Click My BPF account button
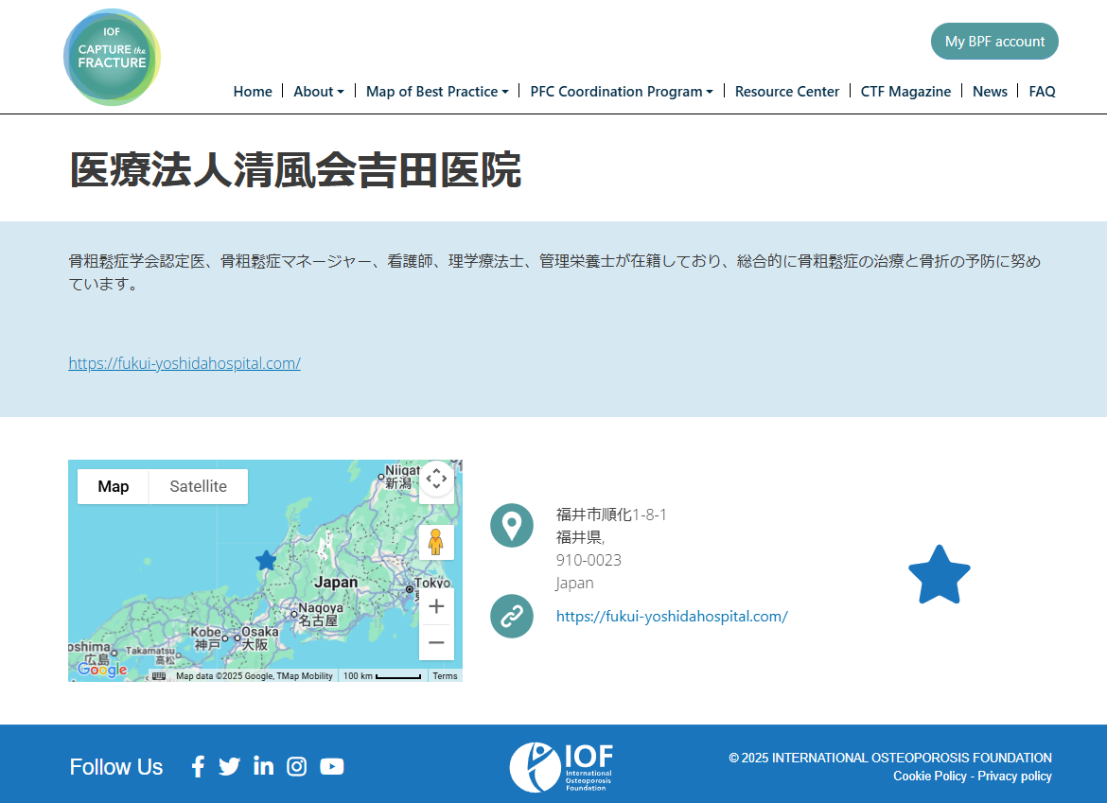The width and height of the screenshot is (1107, 803). tap(994, 42)
